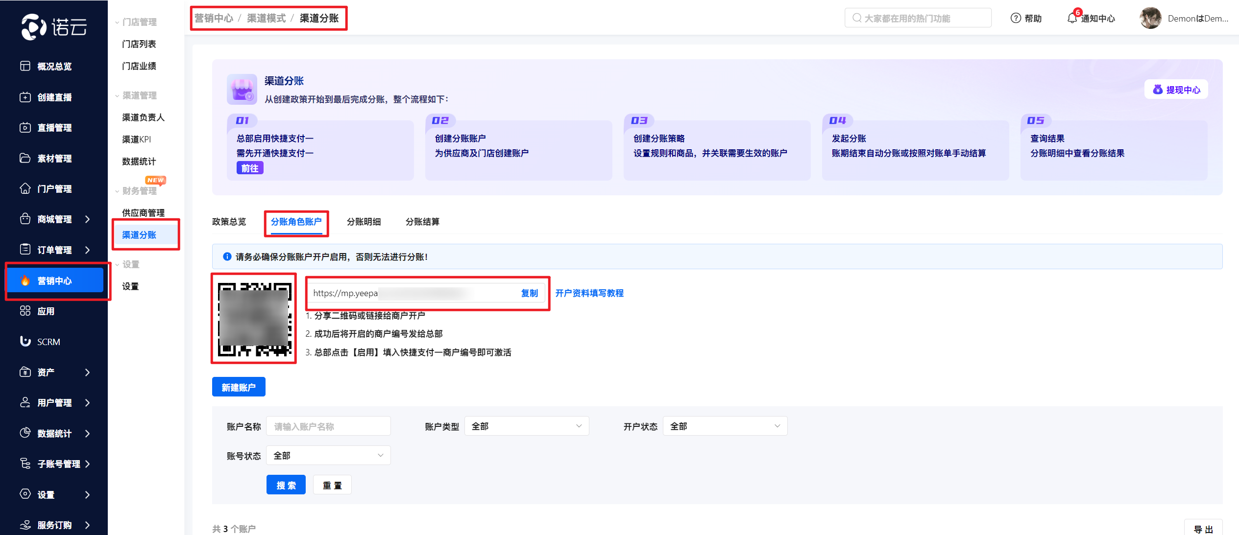Open 素材管理 folder icon
Viewport: 1239px width, 535px height.
(x=25, y=158)
